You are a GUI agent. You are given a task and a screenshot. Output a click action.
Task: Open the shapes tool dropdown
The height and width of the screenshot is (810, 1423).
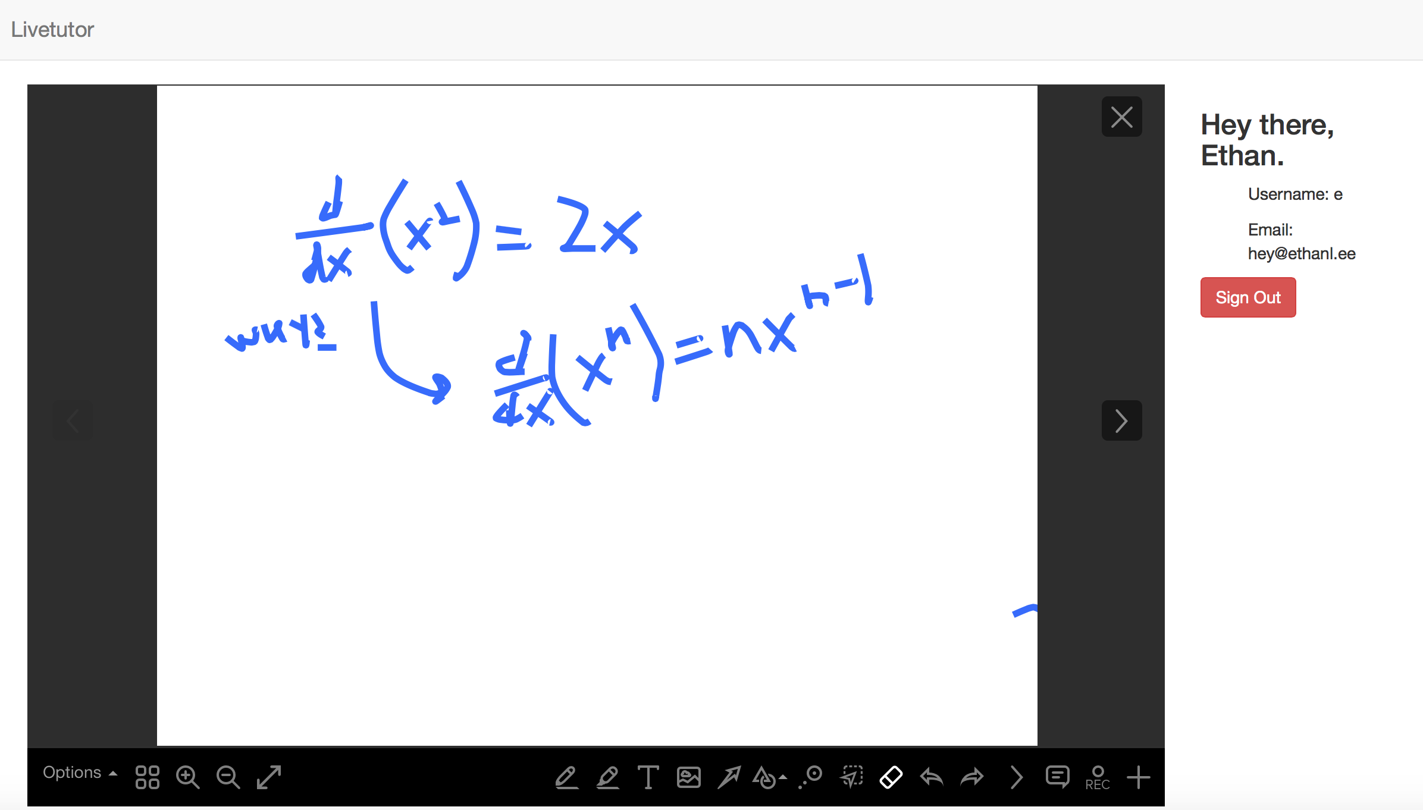tap(769, 777)
